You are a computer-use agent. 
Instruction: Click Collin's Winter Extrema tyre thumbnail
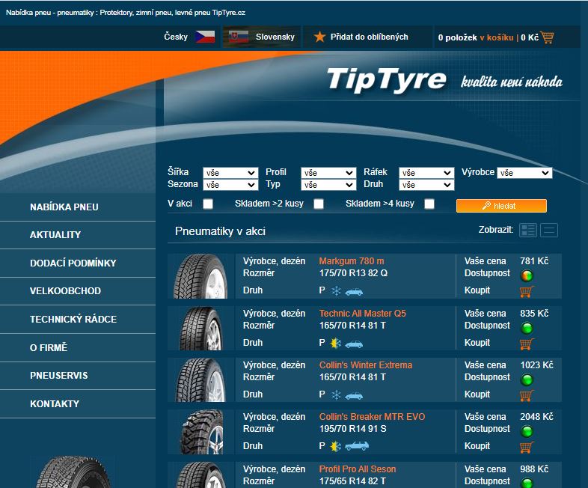[x=200, y=380]
